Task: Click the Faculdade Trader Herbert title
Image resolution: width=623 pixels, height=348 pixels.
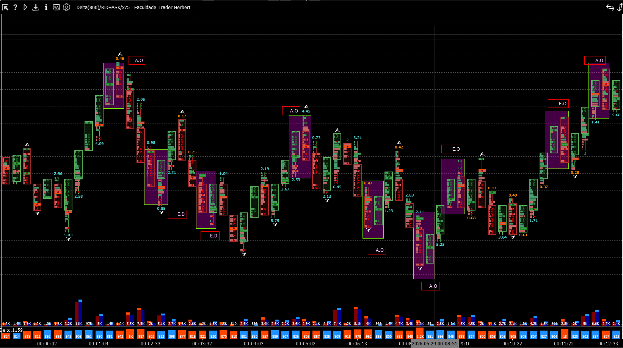Action: pos(162,8)
